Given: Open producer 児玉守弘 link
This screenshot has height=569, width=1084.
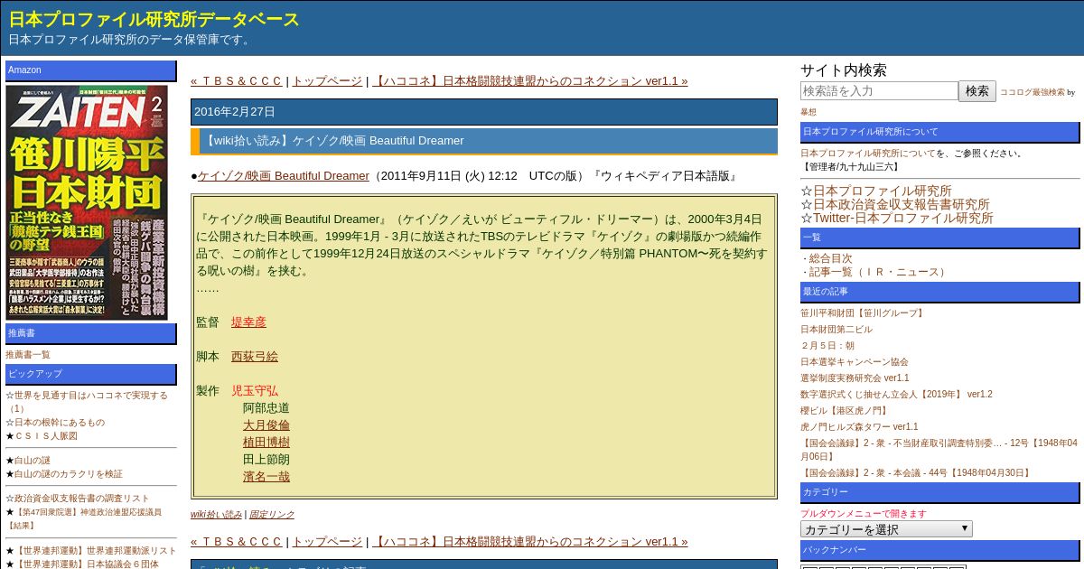Looking at the screenshot, I should [x=255, y=391].
